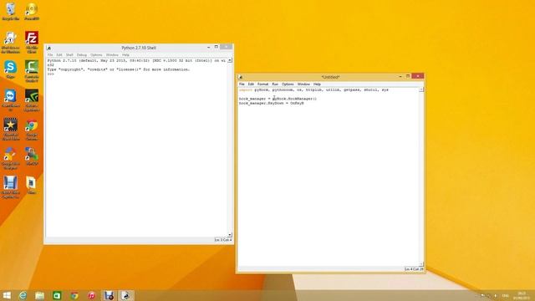Launch Chrome from the taskbar
Viewport: 535px width, 301px height.
(x=74, y=295)
